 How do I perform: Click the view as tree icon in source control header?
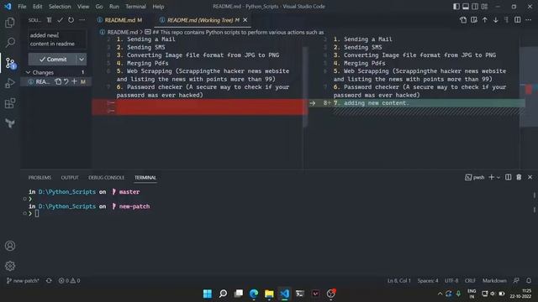coord(50,20)
